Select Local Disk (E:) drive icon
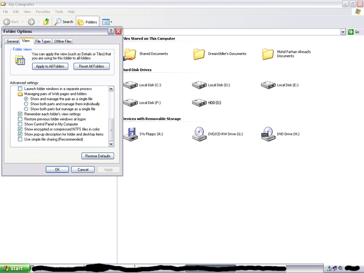The height and width of the screenshot is (273, 364). pyautogui.click(x=268, y=85)
